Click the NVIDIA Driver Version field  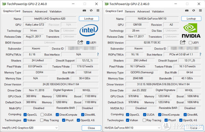point(163,84)
